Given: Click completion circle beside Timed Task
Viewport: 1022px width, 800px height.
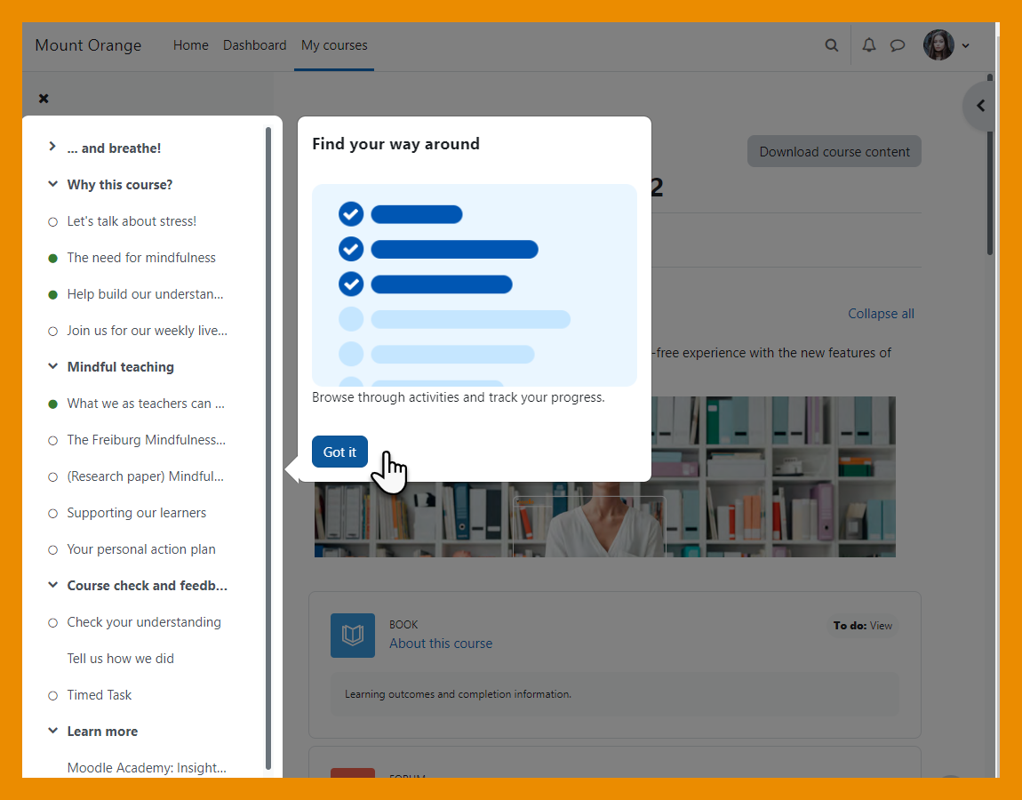Looking at the screenshot, I should [x=52, y=695].
